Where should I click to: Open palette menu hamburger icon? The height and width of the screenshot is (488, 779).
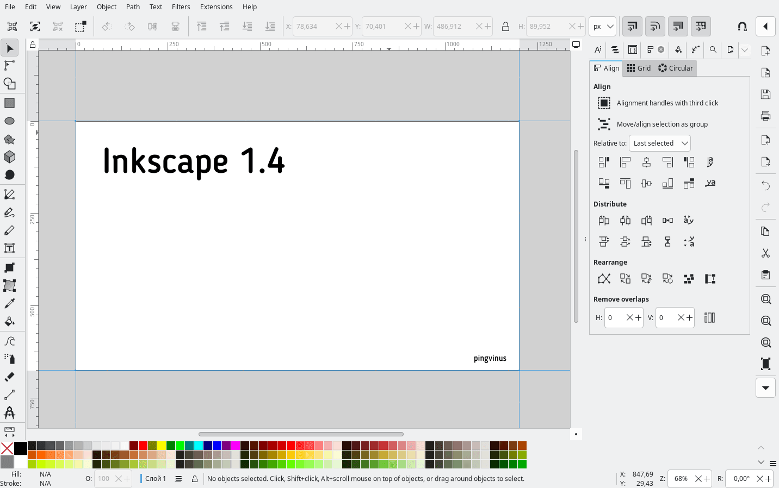point(772,464)
